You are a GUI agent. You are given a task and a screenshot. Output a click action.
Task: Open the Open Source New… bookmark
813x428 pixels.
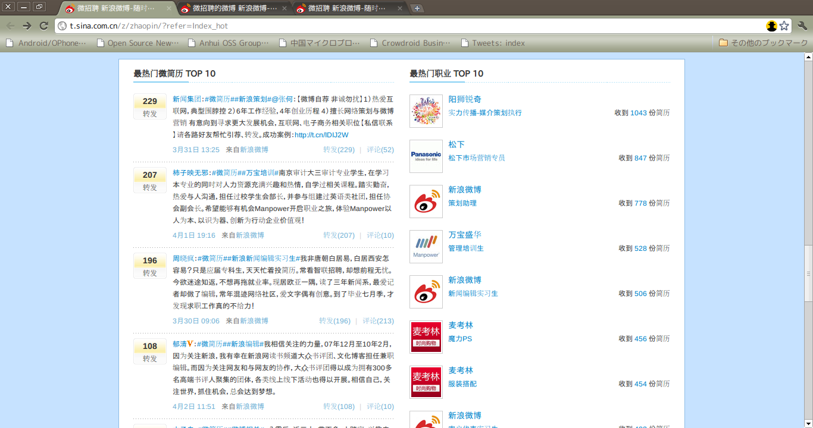pos(137,43)
